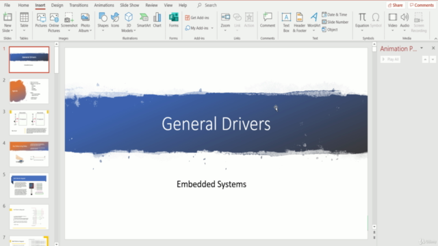Image resolution: width=438 pixels, height=246 pixels.
Task: Create a Photo Album
Action: [85, 23]
